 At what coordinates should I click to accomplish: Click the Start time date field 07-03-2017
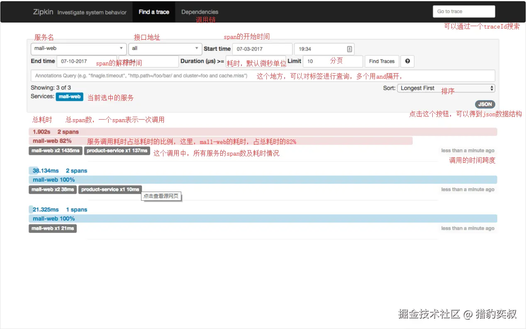(262, 49)
